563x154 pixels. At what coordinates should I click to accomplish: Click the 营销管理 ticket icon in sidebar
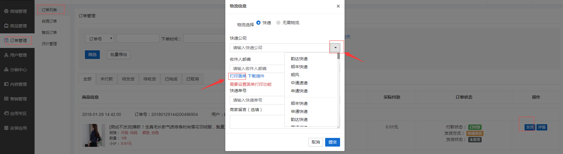pyautogui.click(x=6, y=99)
